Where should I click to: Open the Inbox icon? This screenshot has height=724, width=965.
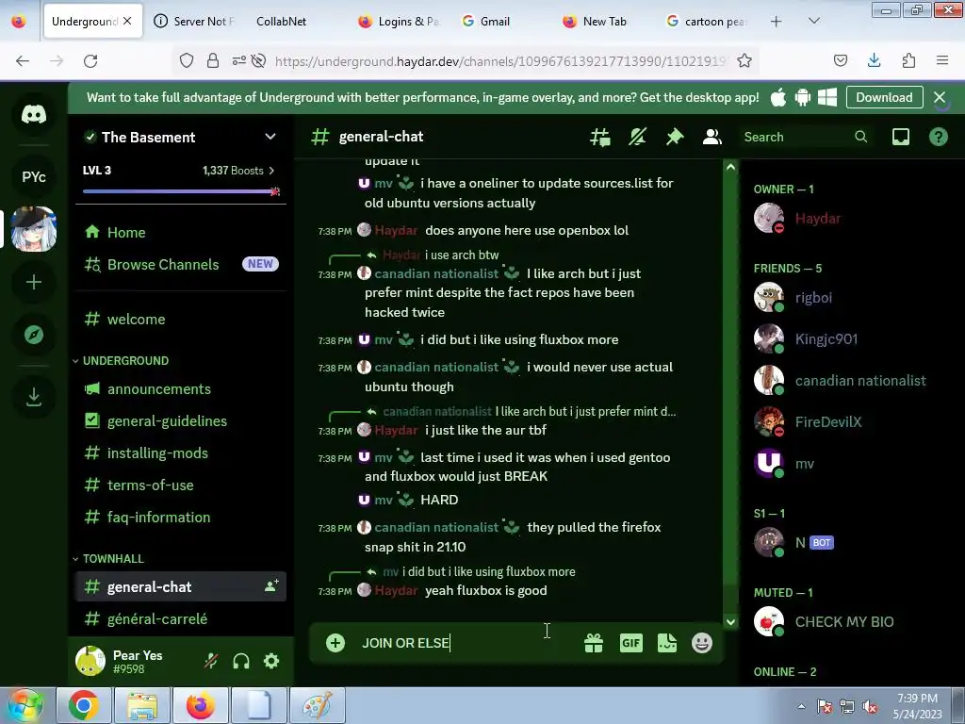coord(901,137)
